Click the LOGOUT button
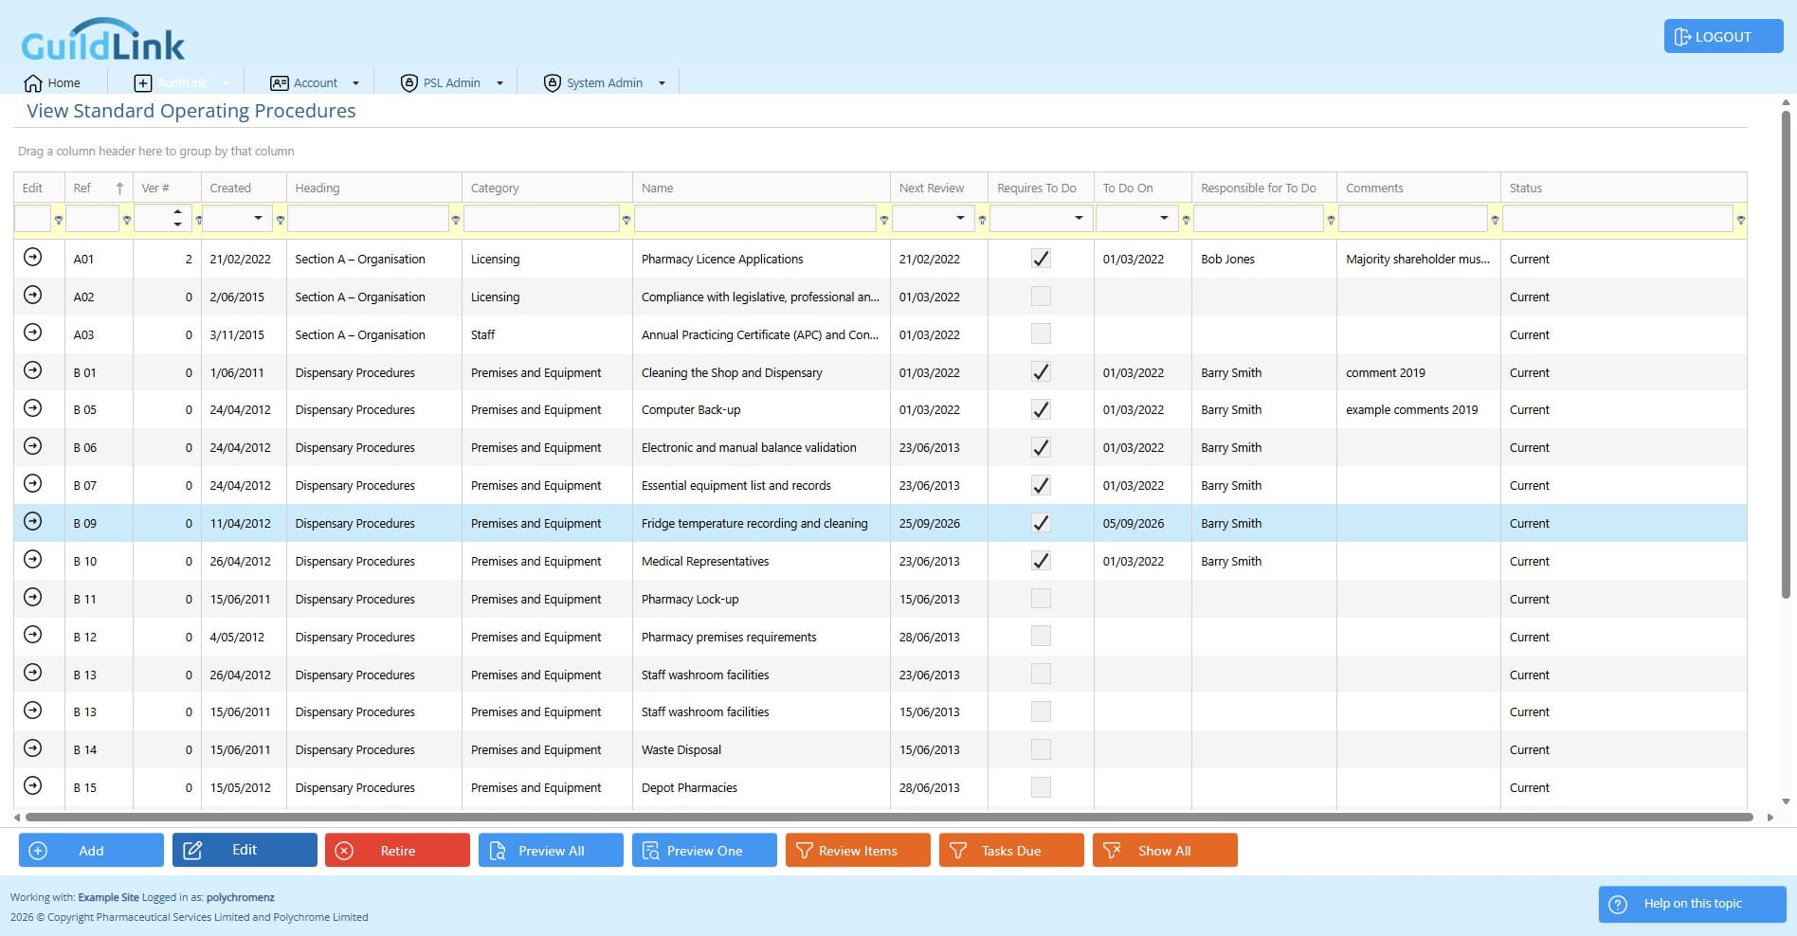Screen dimensions: 1797x936 pyautogui.click(x=1723, y=37)
